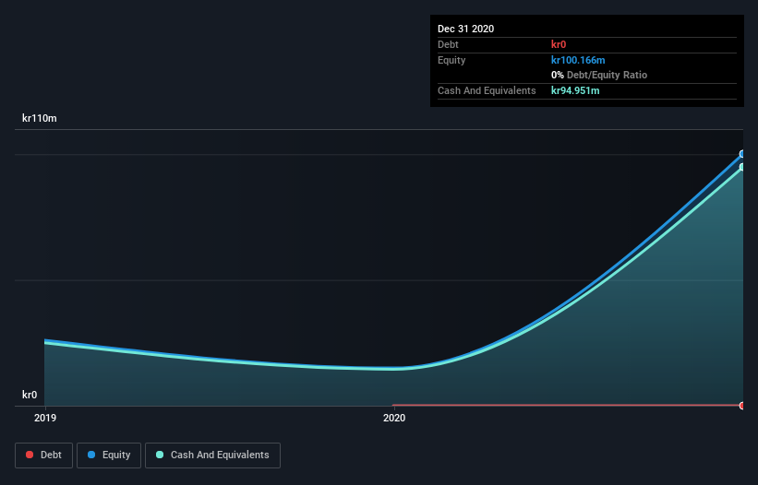Screen dimensions: 758x485
Task: Click the 2020 x-axis label
Action: point(394,418)
